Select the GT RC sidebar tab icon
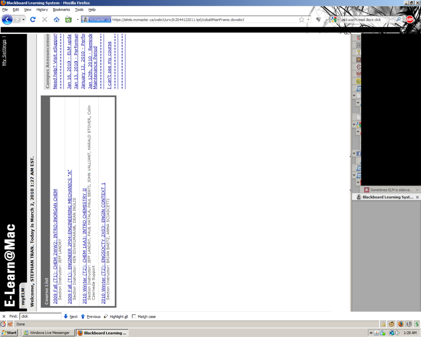The width and height of the screenshot is (421, 337). [359, 37]
